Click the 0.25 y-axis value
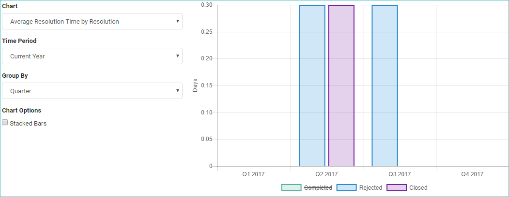This screenshot has width=509, height=197. pos(207,32)
